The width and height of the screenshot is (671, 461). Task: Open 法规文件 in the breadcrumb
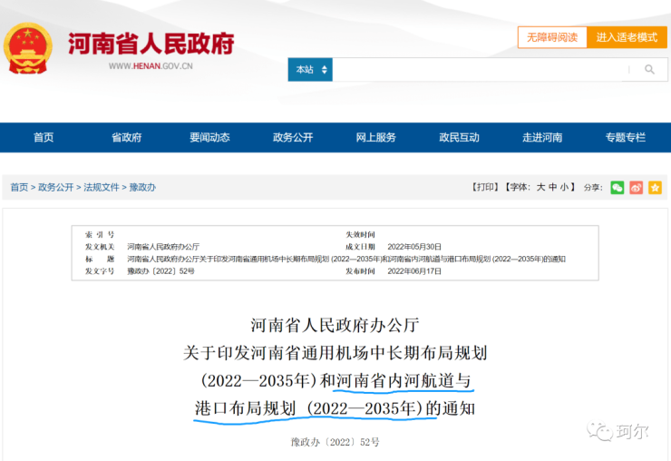[102, 187]
